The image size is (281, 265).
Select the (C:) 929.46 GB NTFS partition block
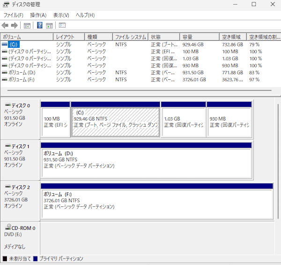(x=116, y=120)
